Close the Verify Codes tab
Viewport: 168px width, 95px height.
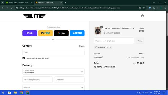32,3
